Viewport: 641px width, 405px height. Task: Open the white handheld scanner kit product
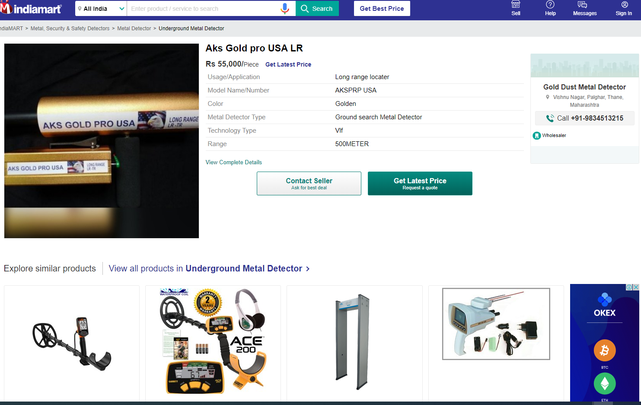pyautogui.click(x=496, y=324)
